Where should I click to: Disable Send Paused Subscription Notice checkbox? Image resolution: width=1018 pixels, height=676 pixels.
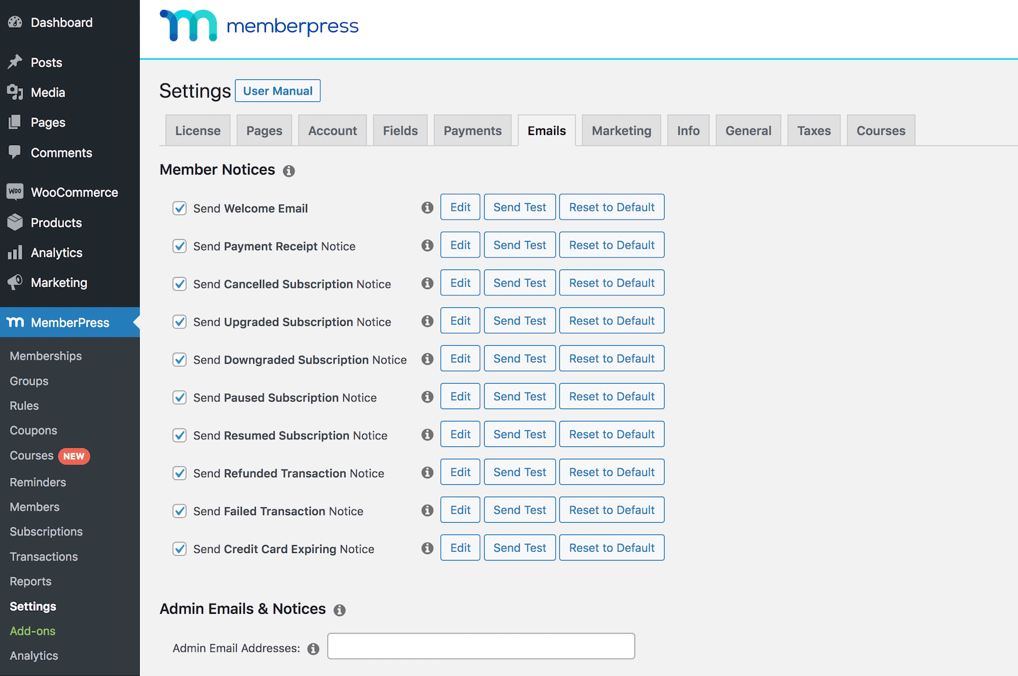pos(179,398)
